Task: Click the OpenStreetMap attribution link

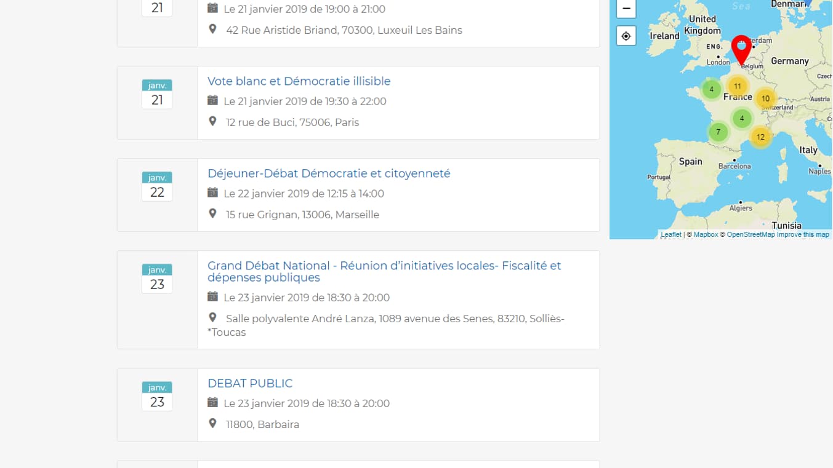Action: (x=751, y=235)
